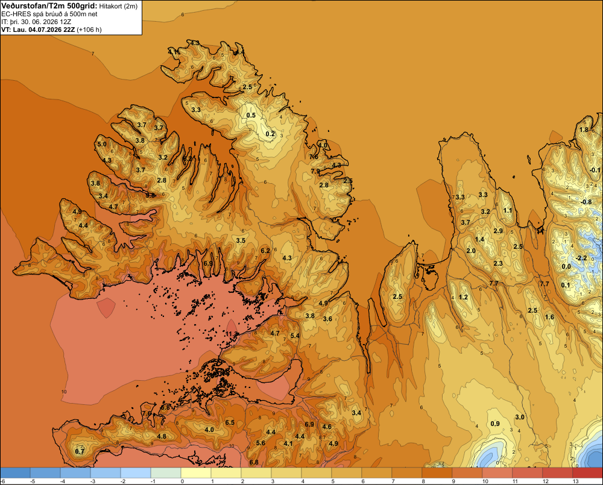The image size is (603, 485).
Task: Click the 6.5 temperature label in the south
Action: tap(230, 422)
